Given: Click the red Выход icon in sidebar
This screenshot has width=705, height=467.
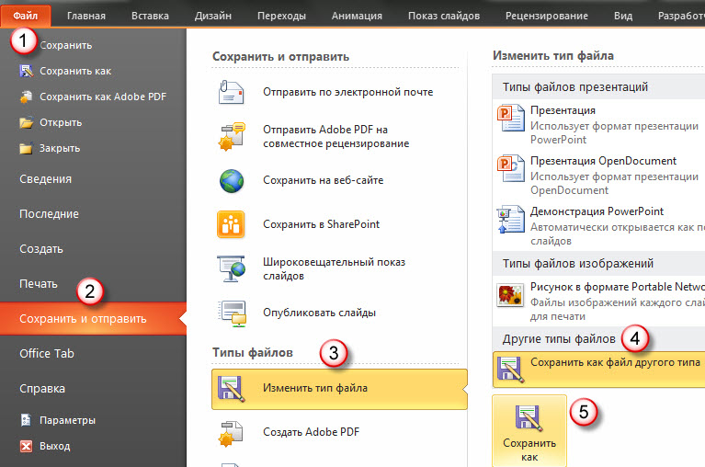Looking at the screenshot, I should tap(26, 447).
